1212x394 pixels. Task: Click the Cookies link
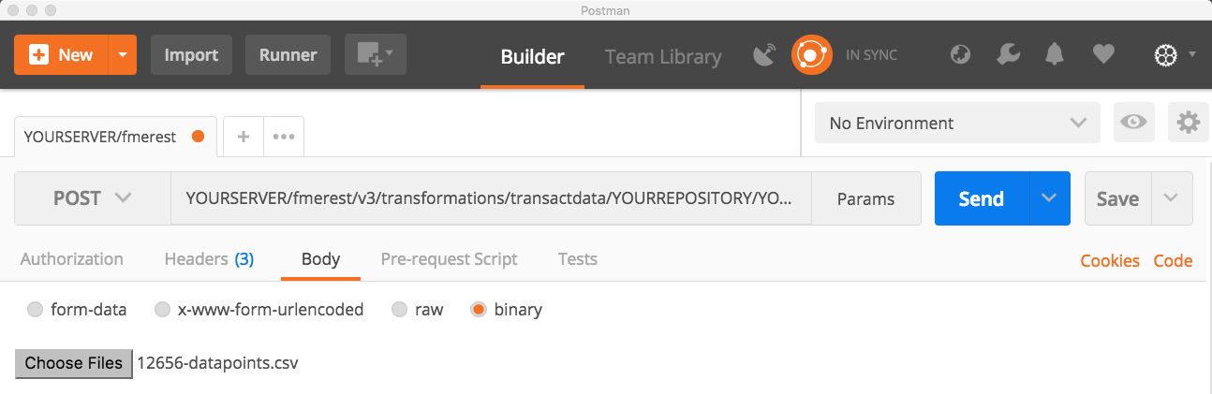tap(1109, 261)
